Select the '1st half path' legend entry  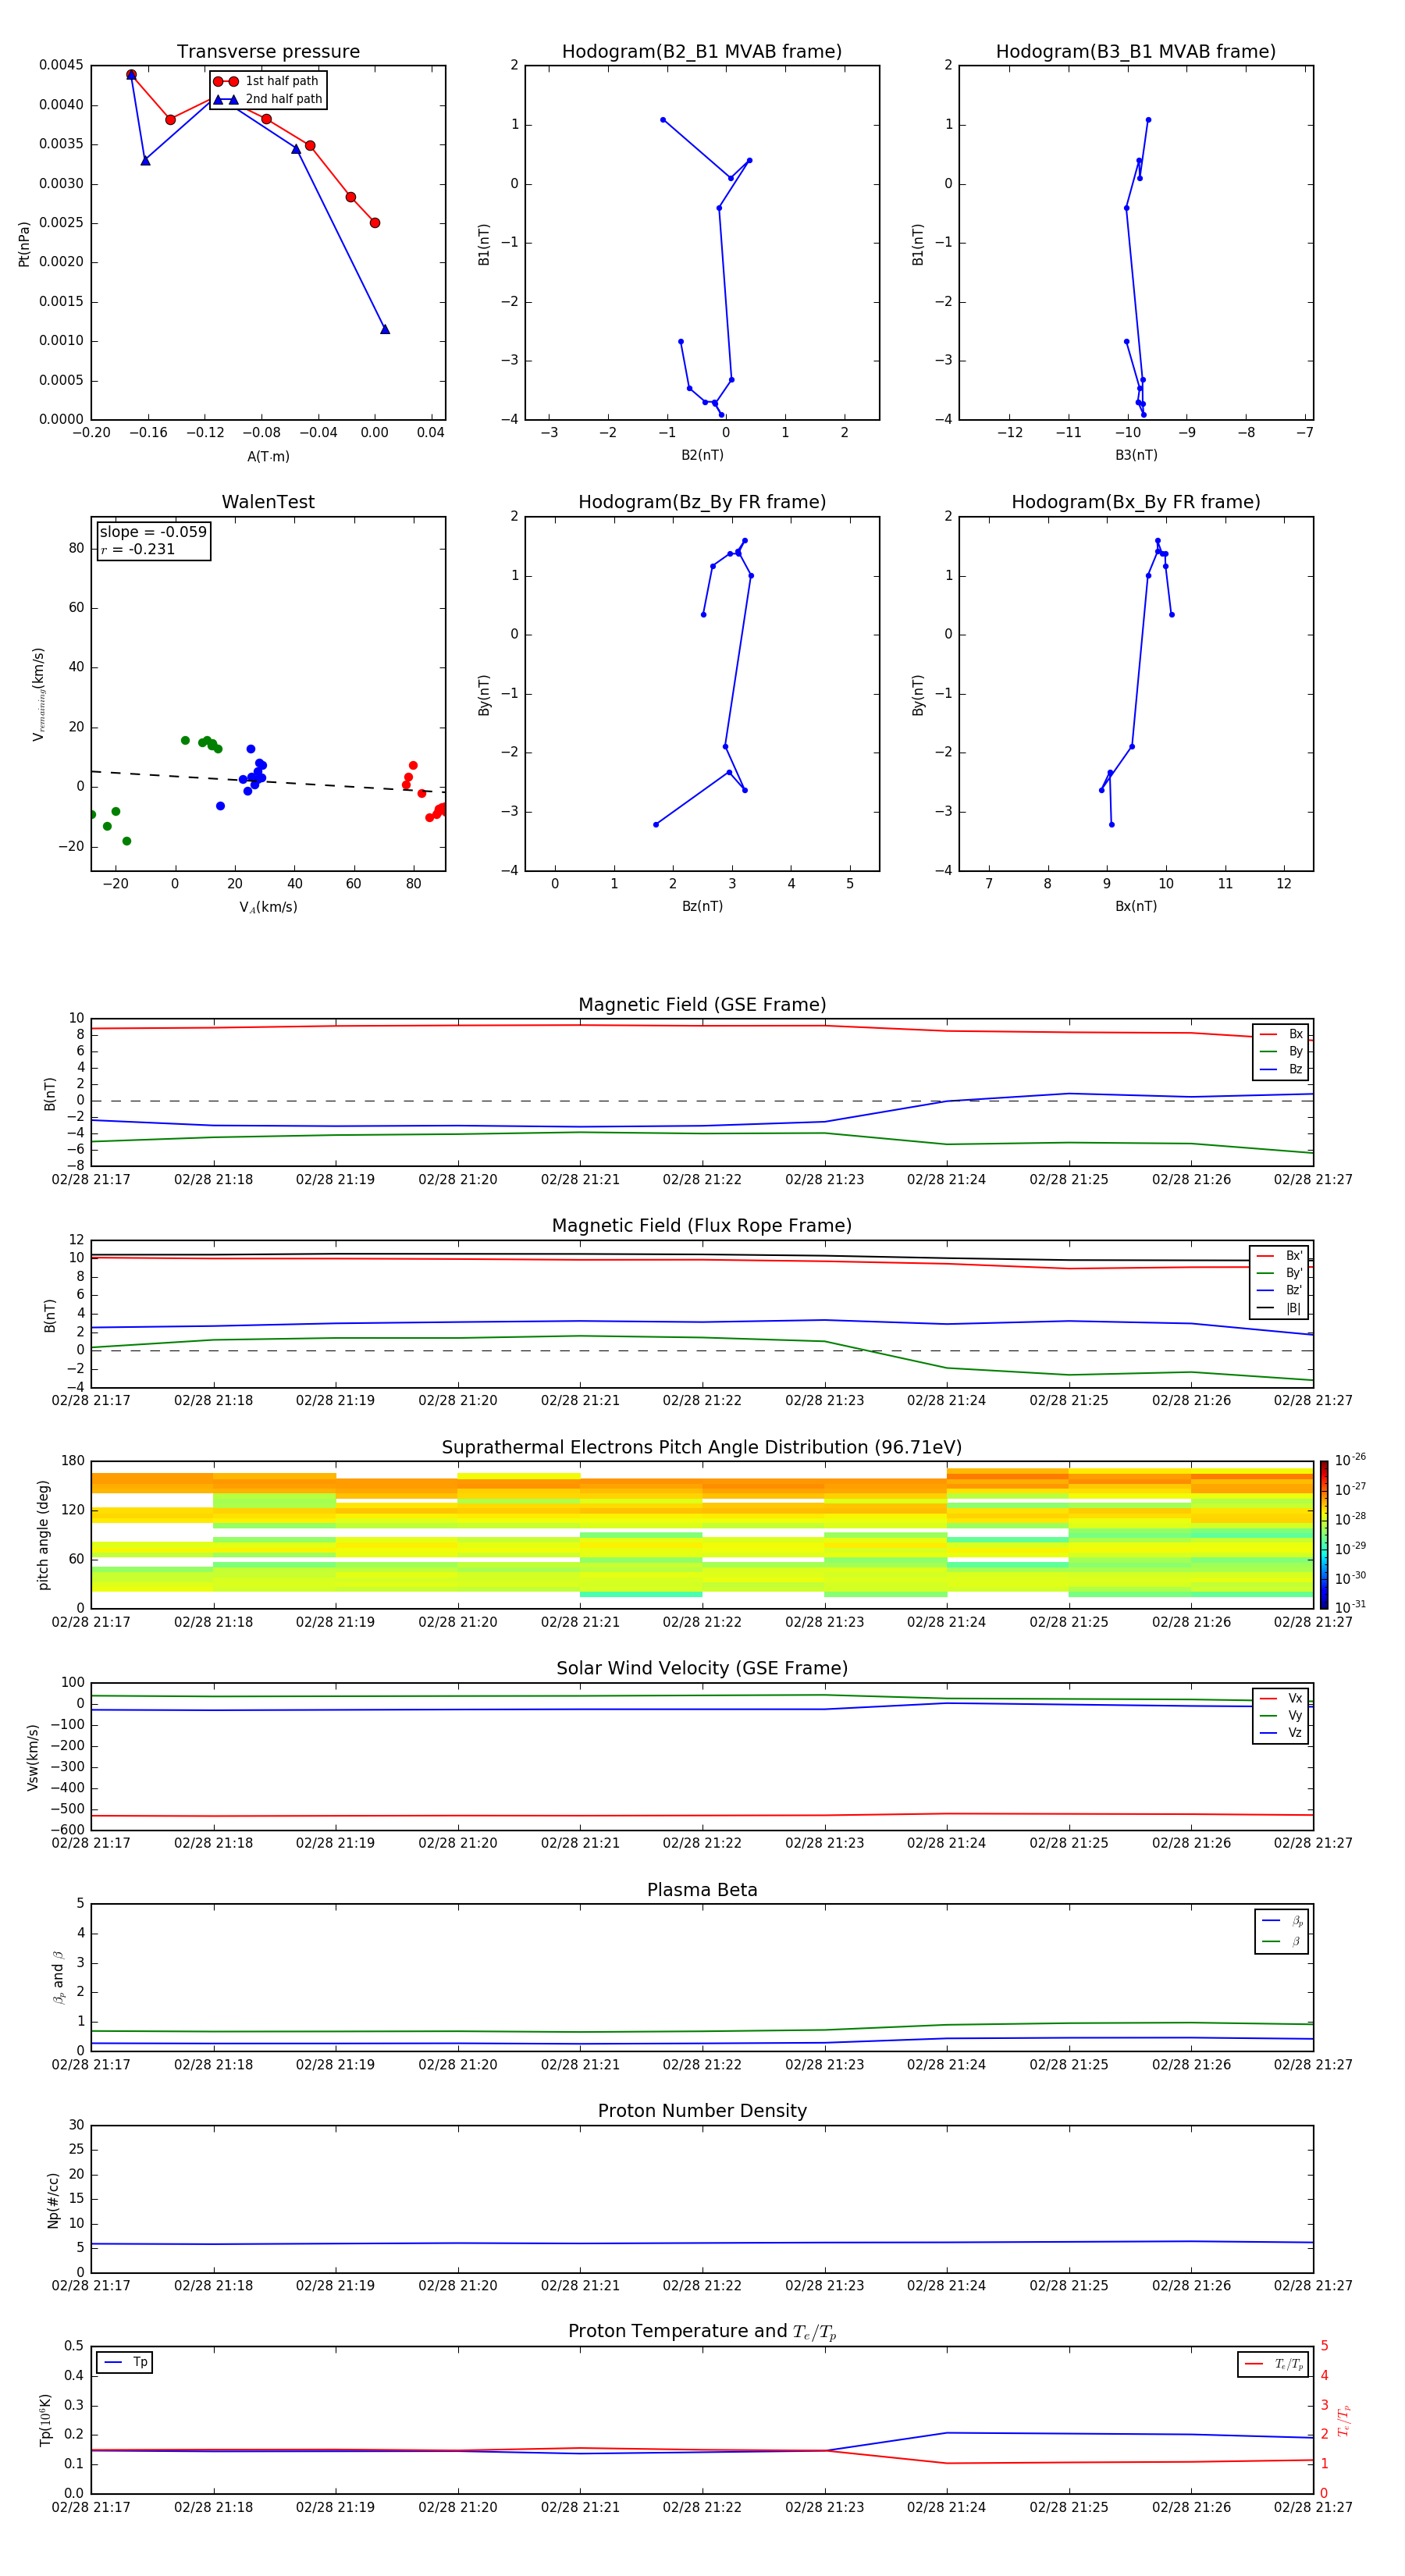click(x=266, y=81)
